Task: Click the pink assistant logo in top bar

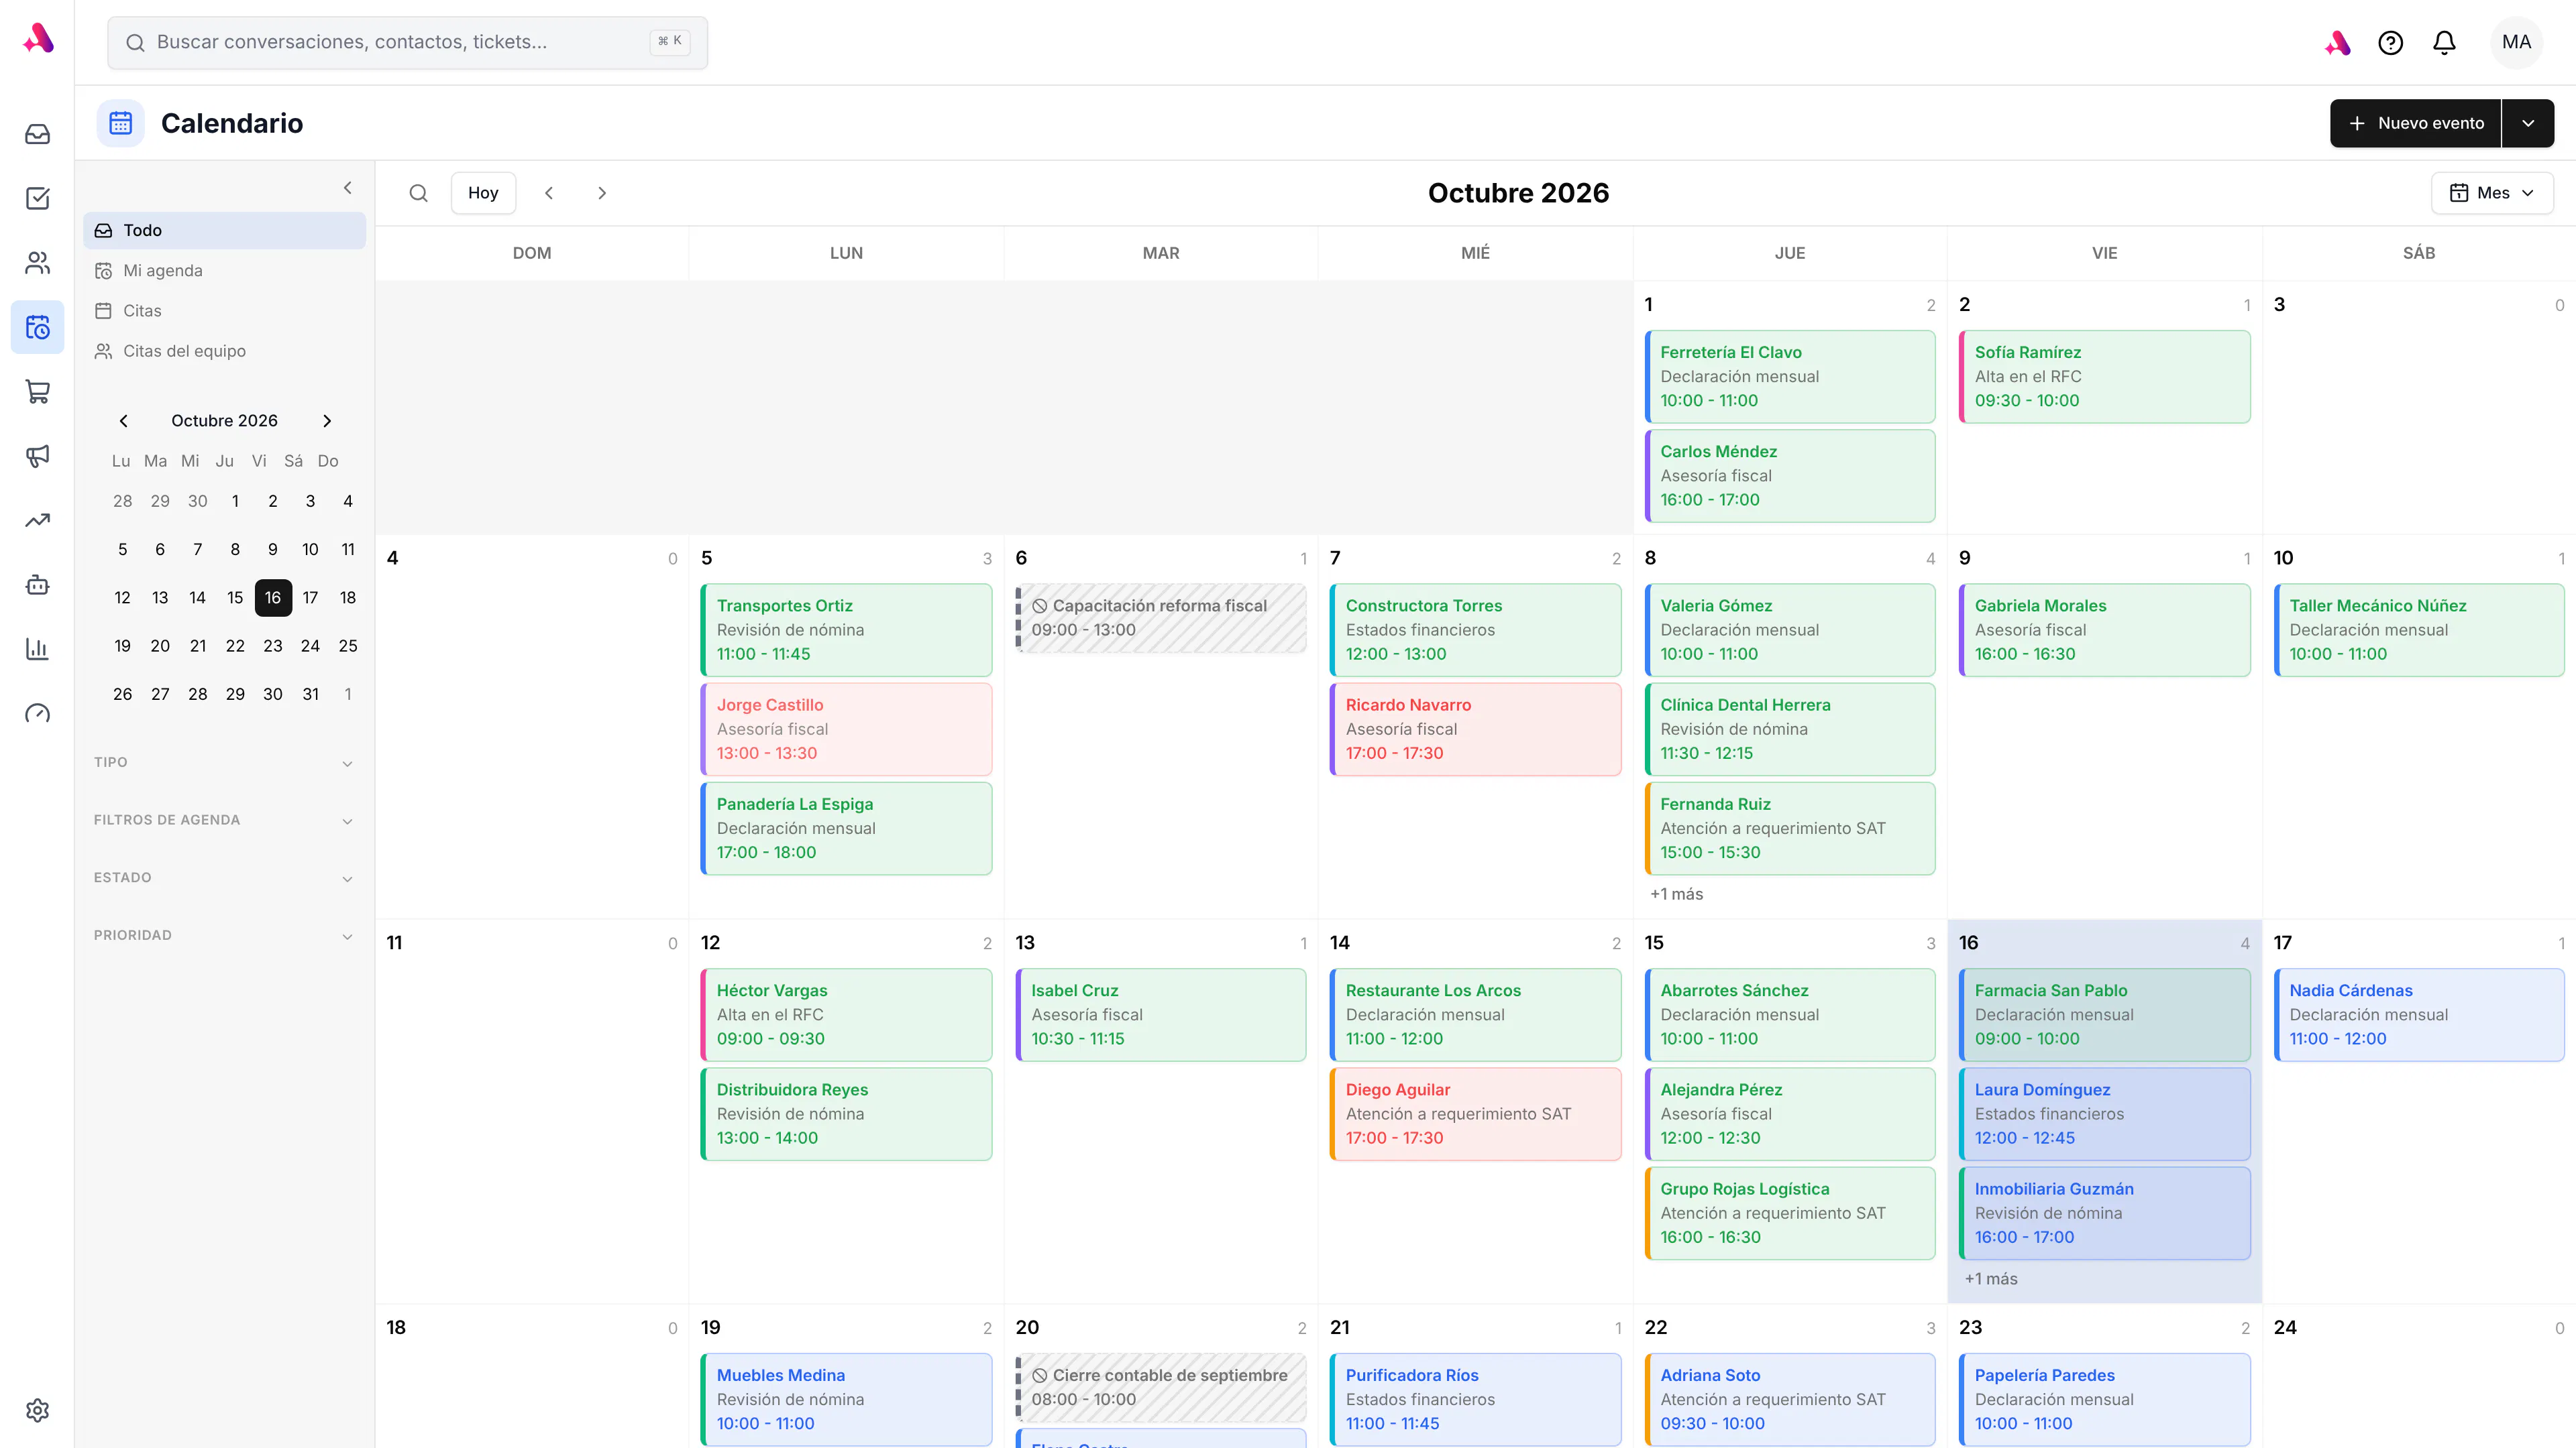Action: point(2337,42)
